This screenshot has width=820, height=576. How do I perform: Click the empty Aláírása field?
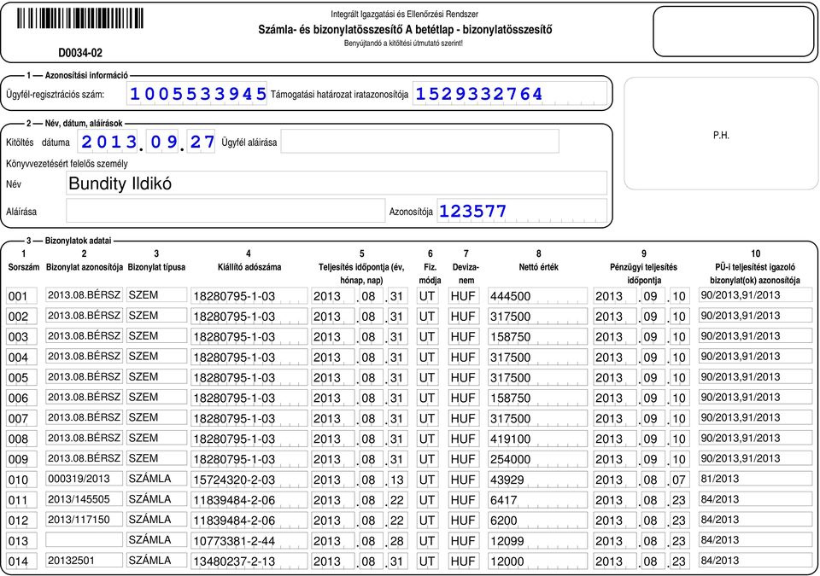coord(225,211)
